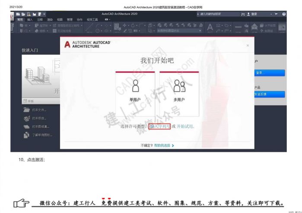
Task: Click the start drawing building thumbnail
Action: 41,76
